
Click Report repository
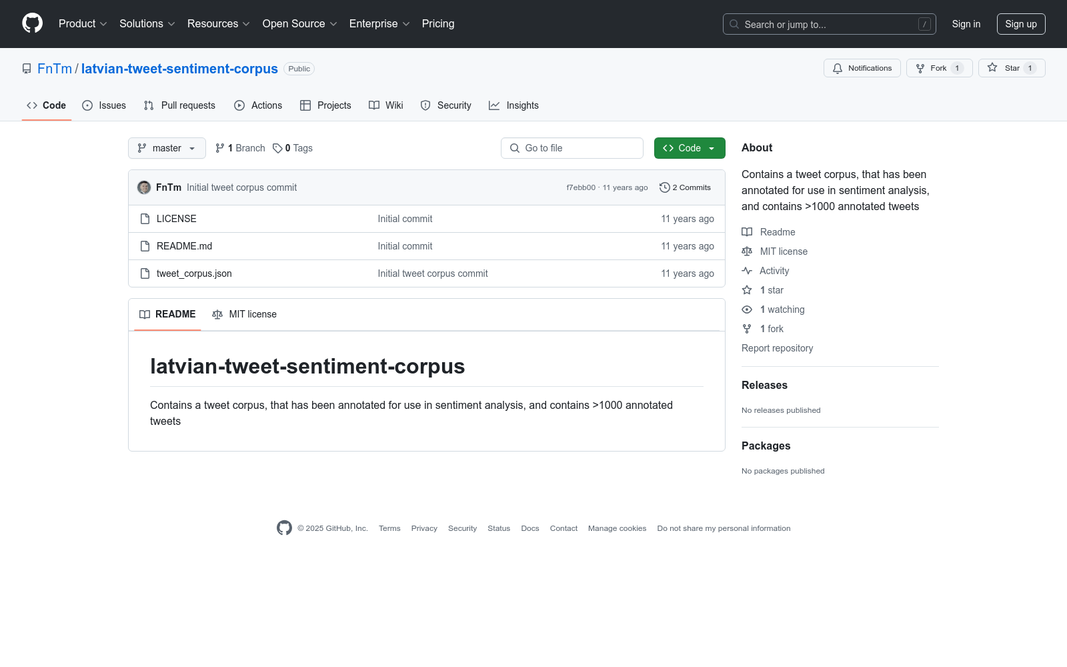(x=777, y=348)
